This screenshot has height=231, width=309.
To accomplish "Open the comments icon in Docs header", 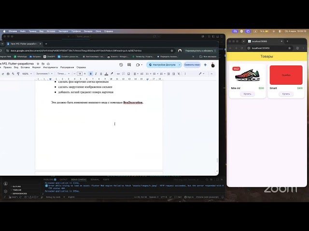I will click(129, 65).
